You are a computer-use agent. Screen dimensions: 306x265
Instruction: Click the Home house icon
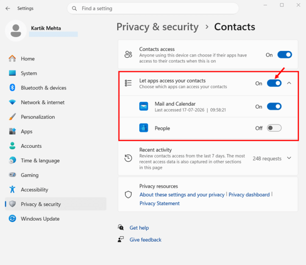(x=12, y=58)
